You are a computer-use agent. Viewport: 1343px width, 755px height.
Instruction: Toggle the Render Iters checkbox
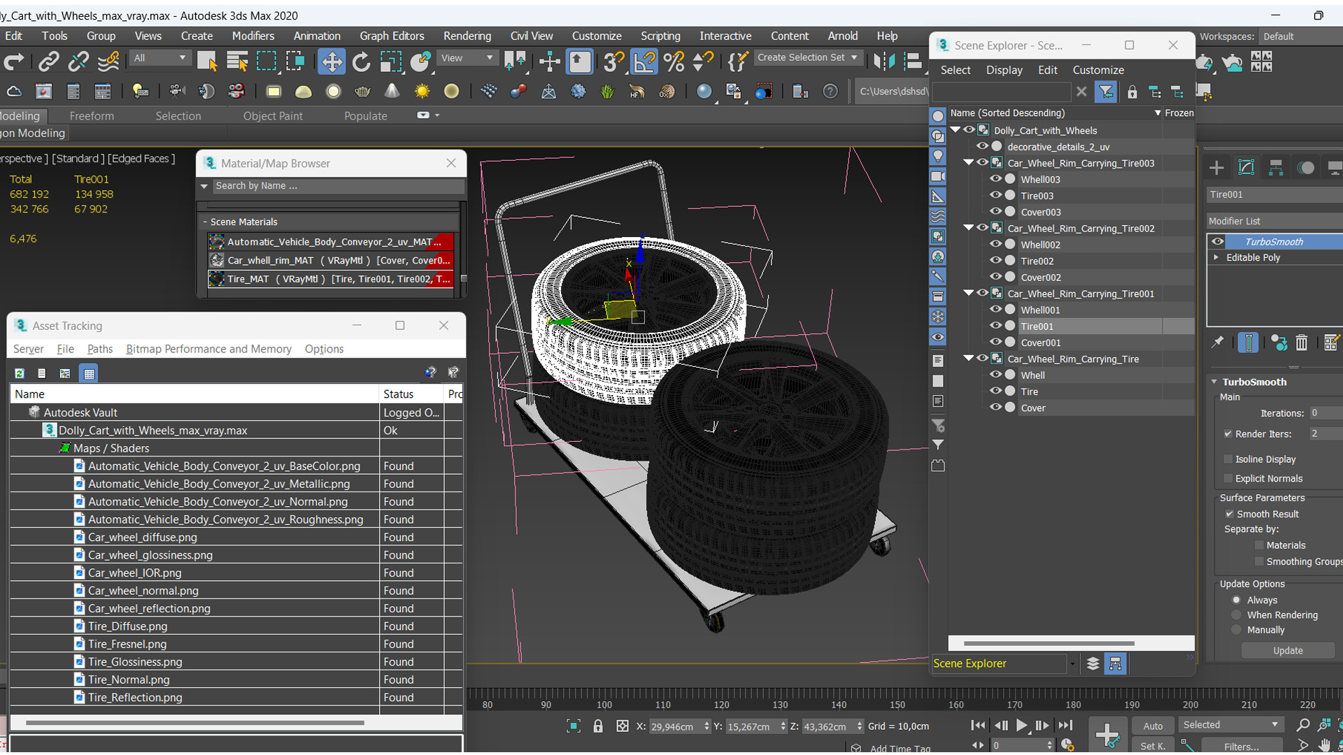(1228, 434)
